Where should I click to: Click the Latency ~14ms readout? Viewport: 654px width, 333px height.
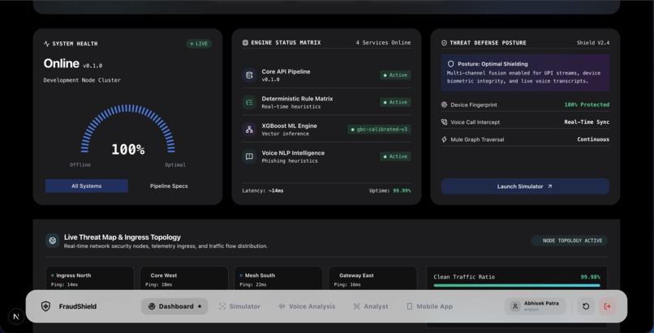[x=263, y=190]
